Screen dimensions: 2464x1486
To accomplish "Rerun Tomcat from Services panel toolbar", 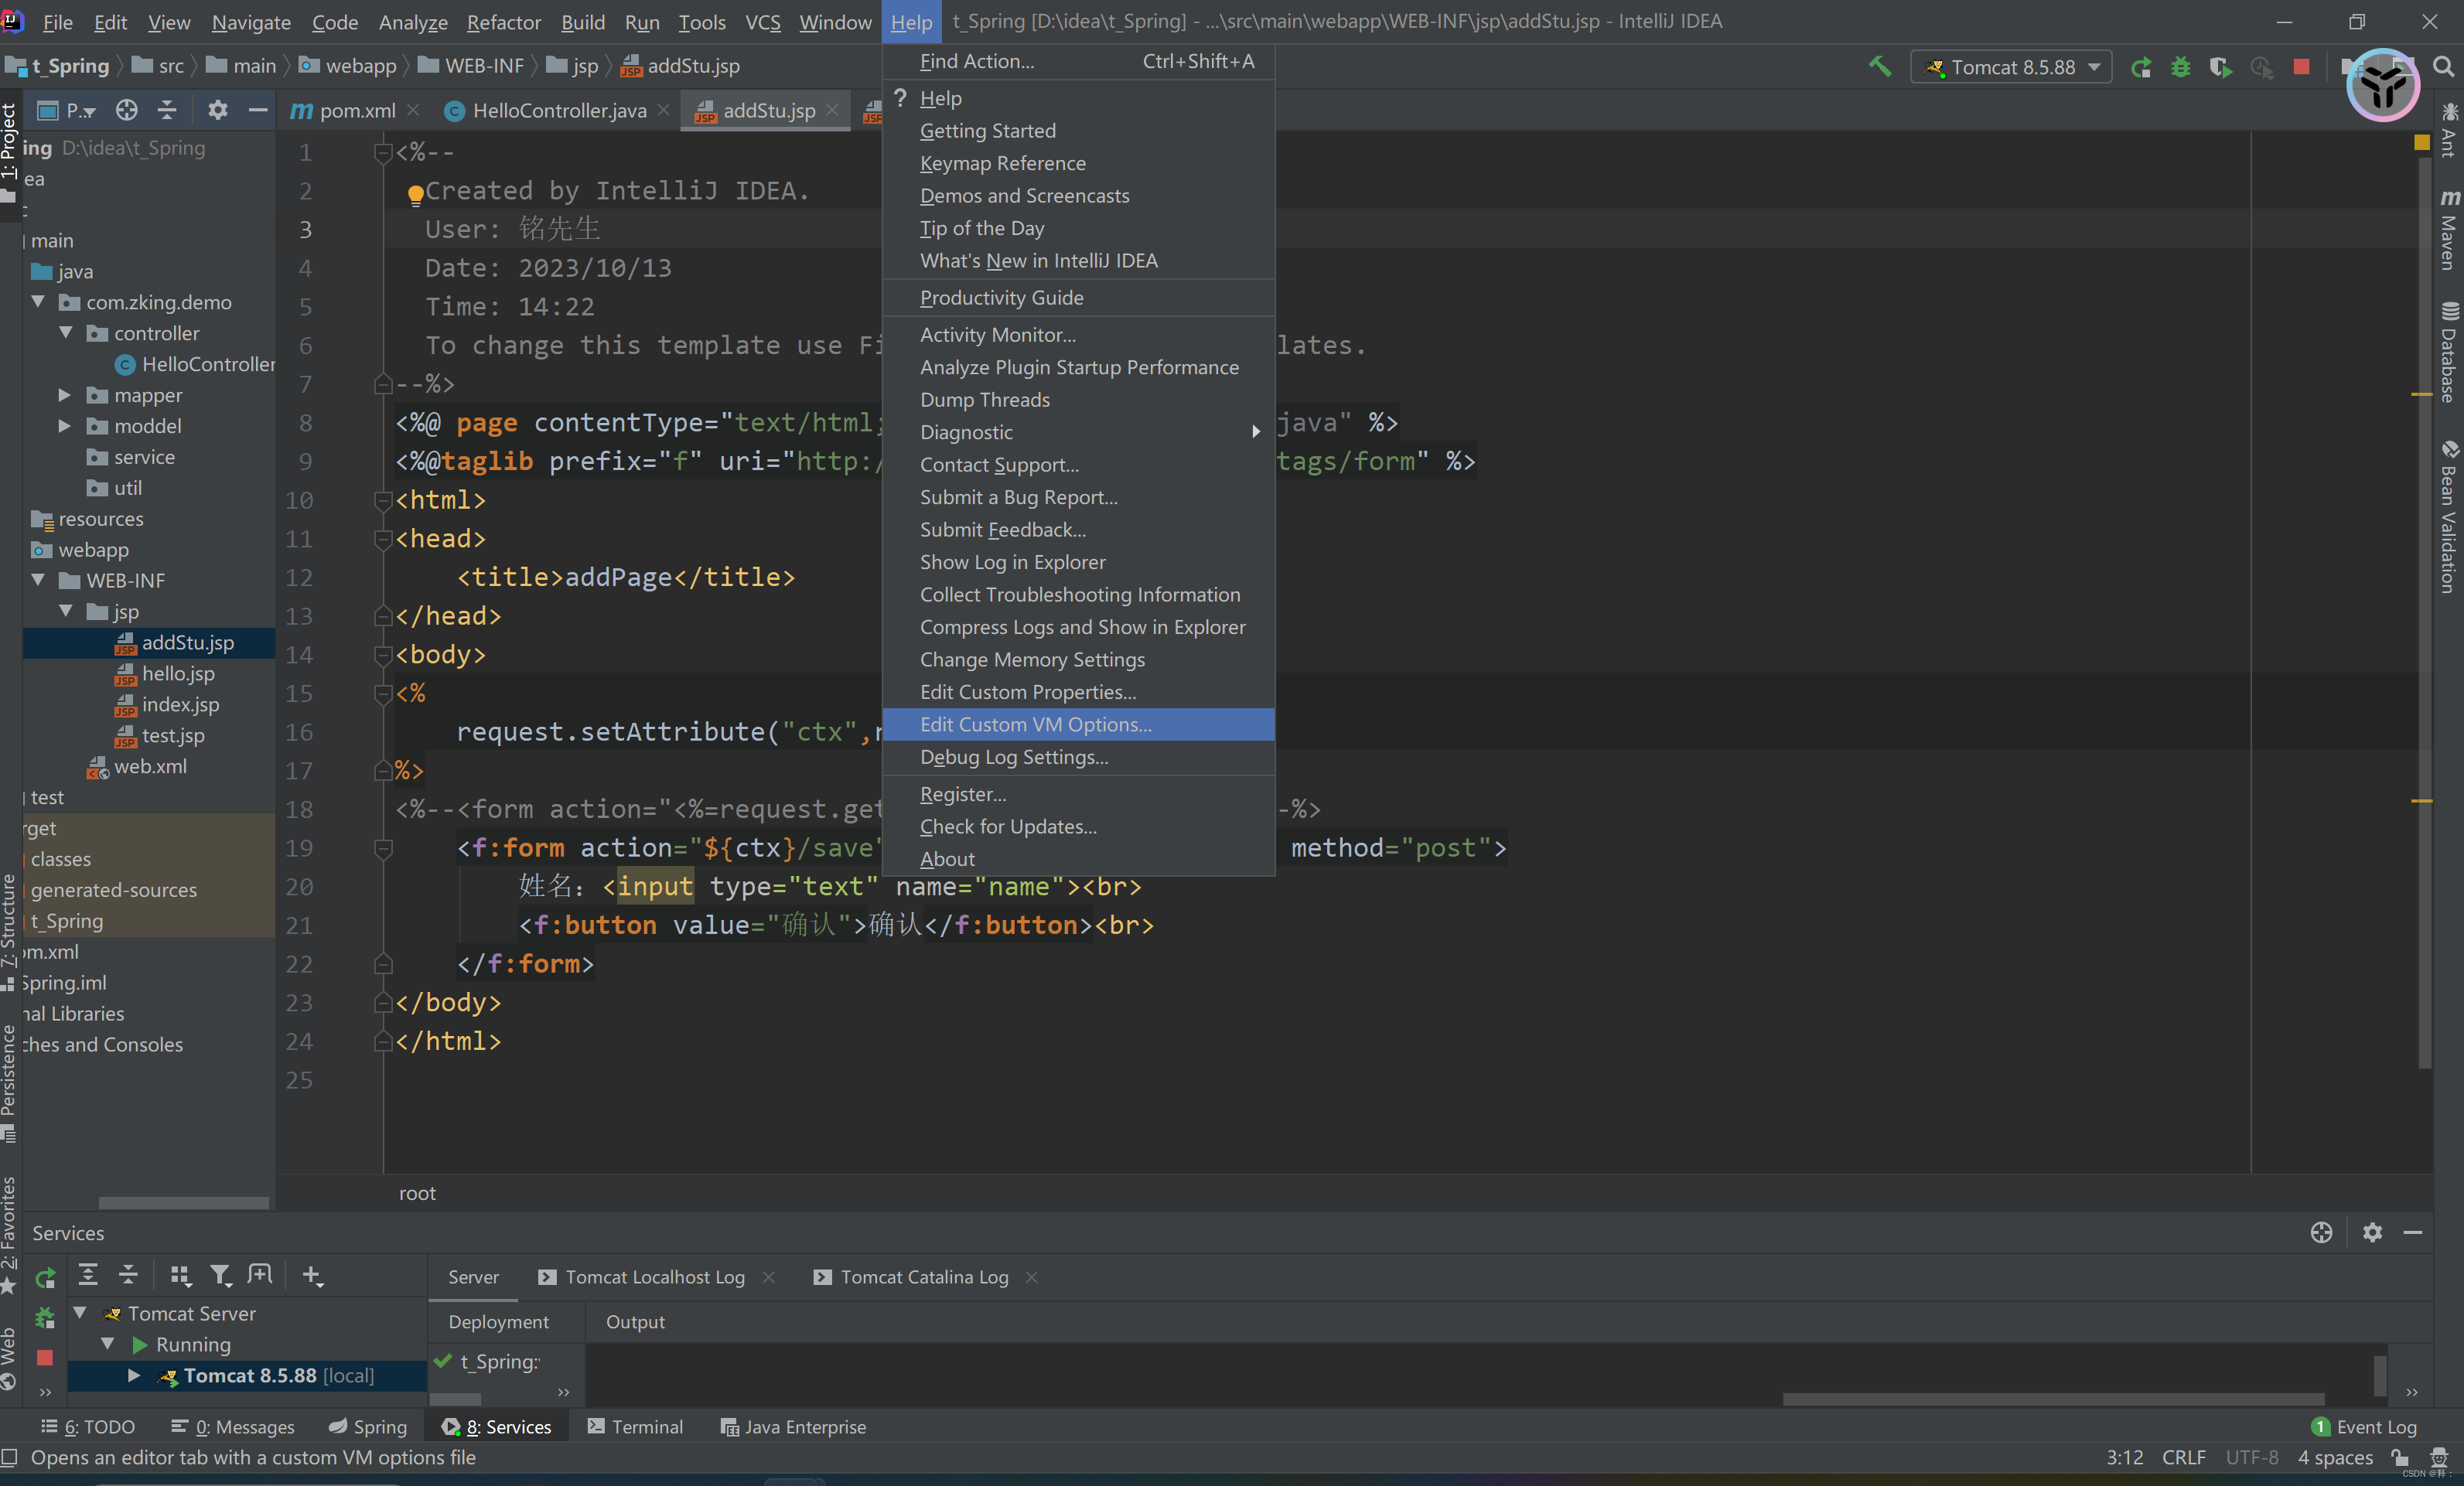I will (x=45, y=1277).
